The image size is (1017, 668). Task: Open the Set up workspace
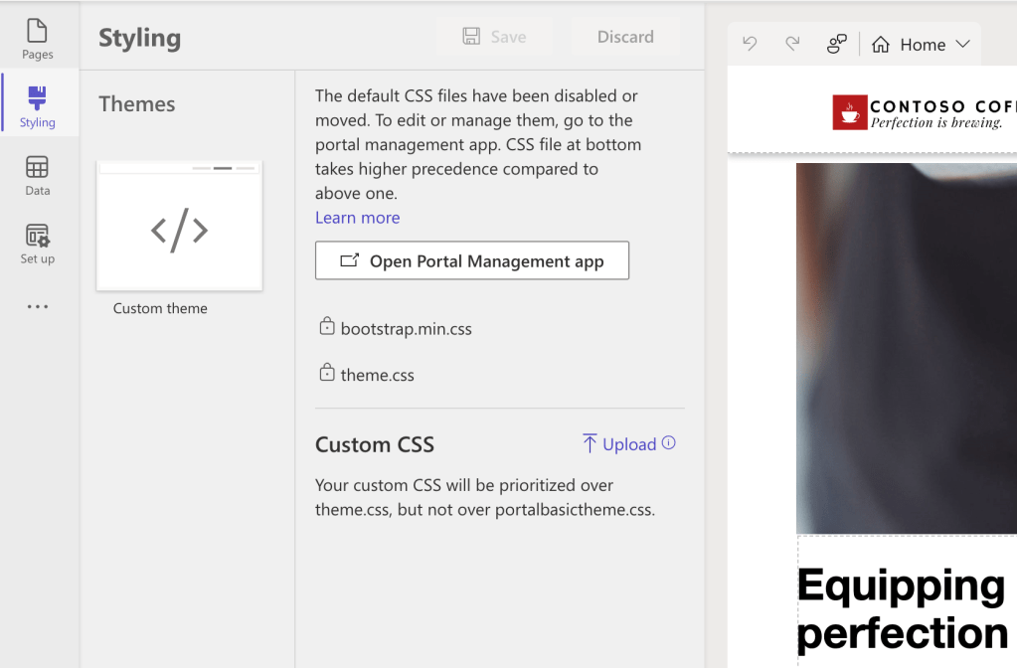[x=38, y=244]
